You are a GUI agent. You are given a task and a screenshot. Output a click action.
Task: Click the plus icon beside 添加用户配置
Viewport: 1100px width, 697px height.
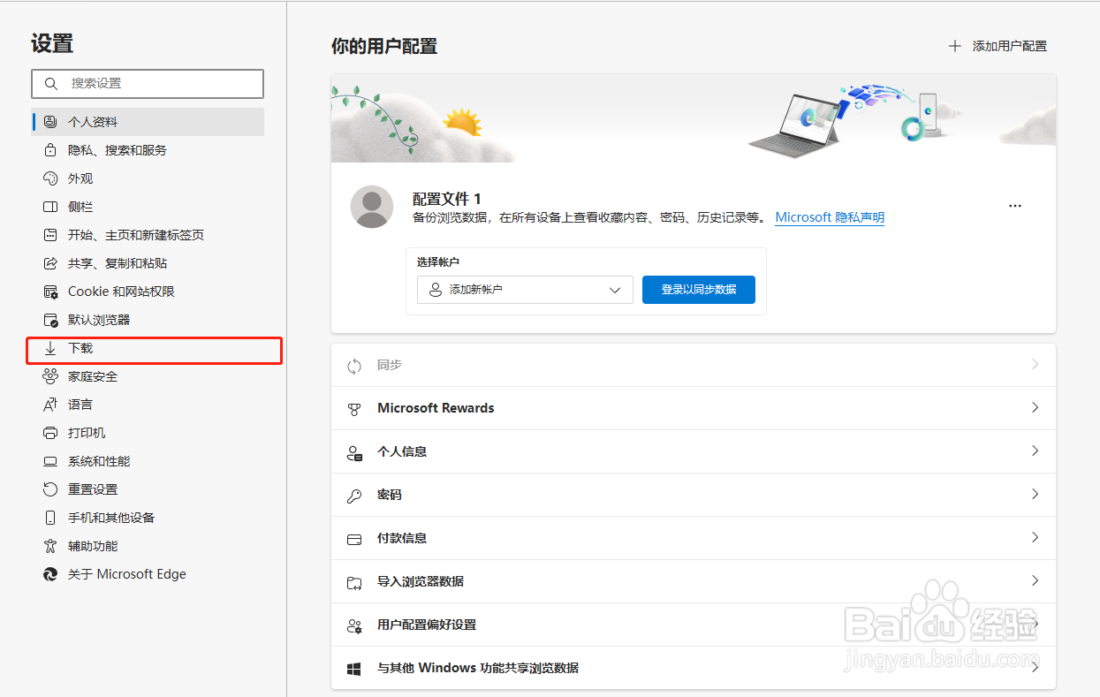(954, 46)
